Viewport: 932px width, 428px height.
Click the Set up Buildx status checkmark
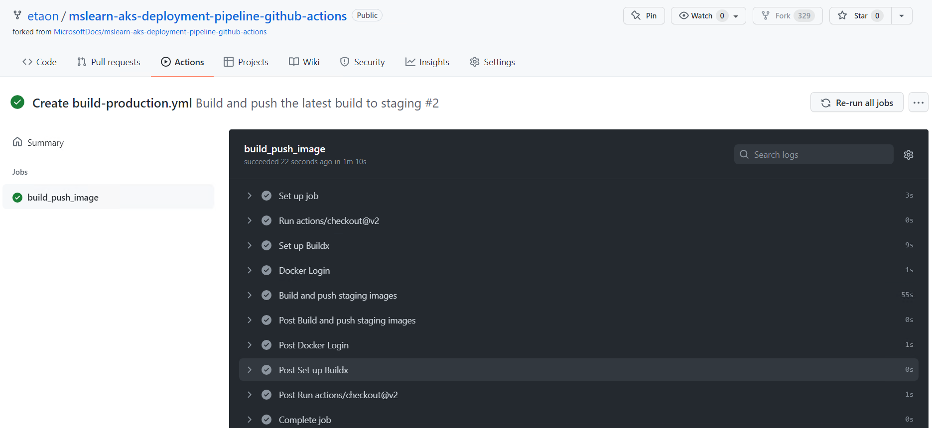click(266, 245)
